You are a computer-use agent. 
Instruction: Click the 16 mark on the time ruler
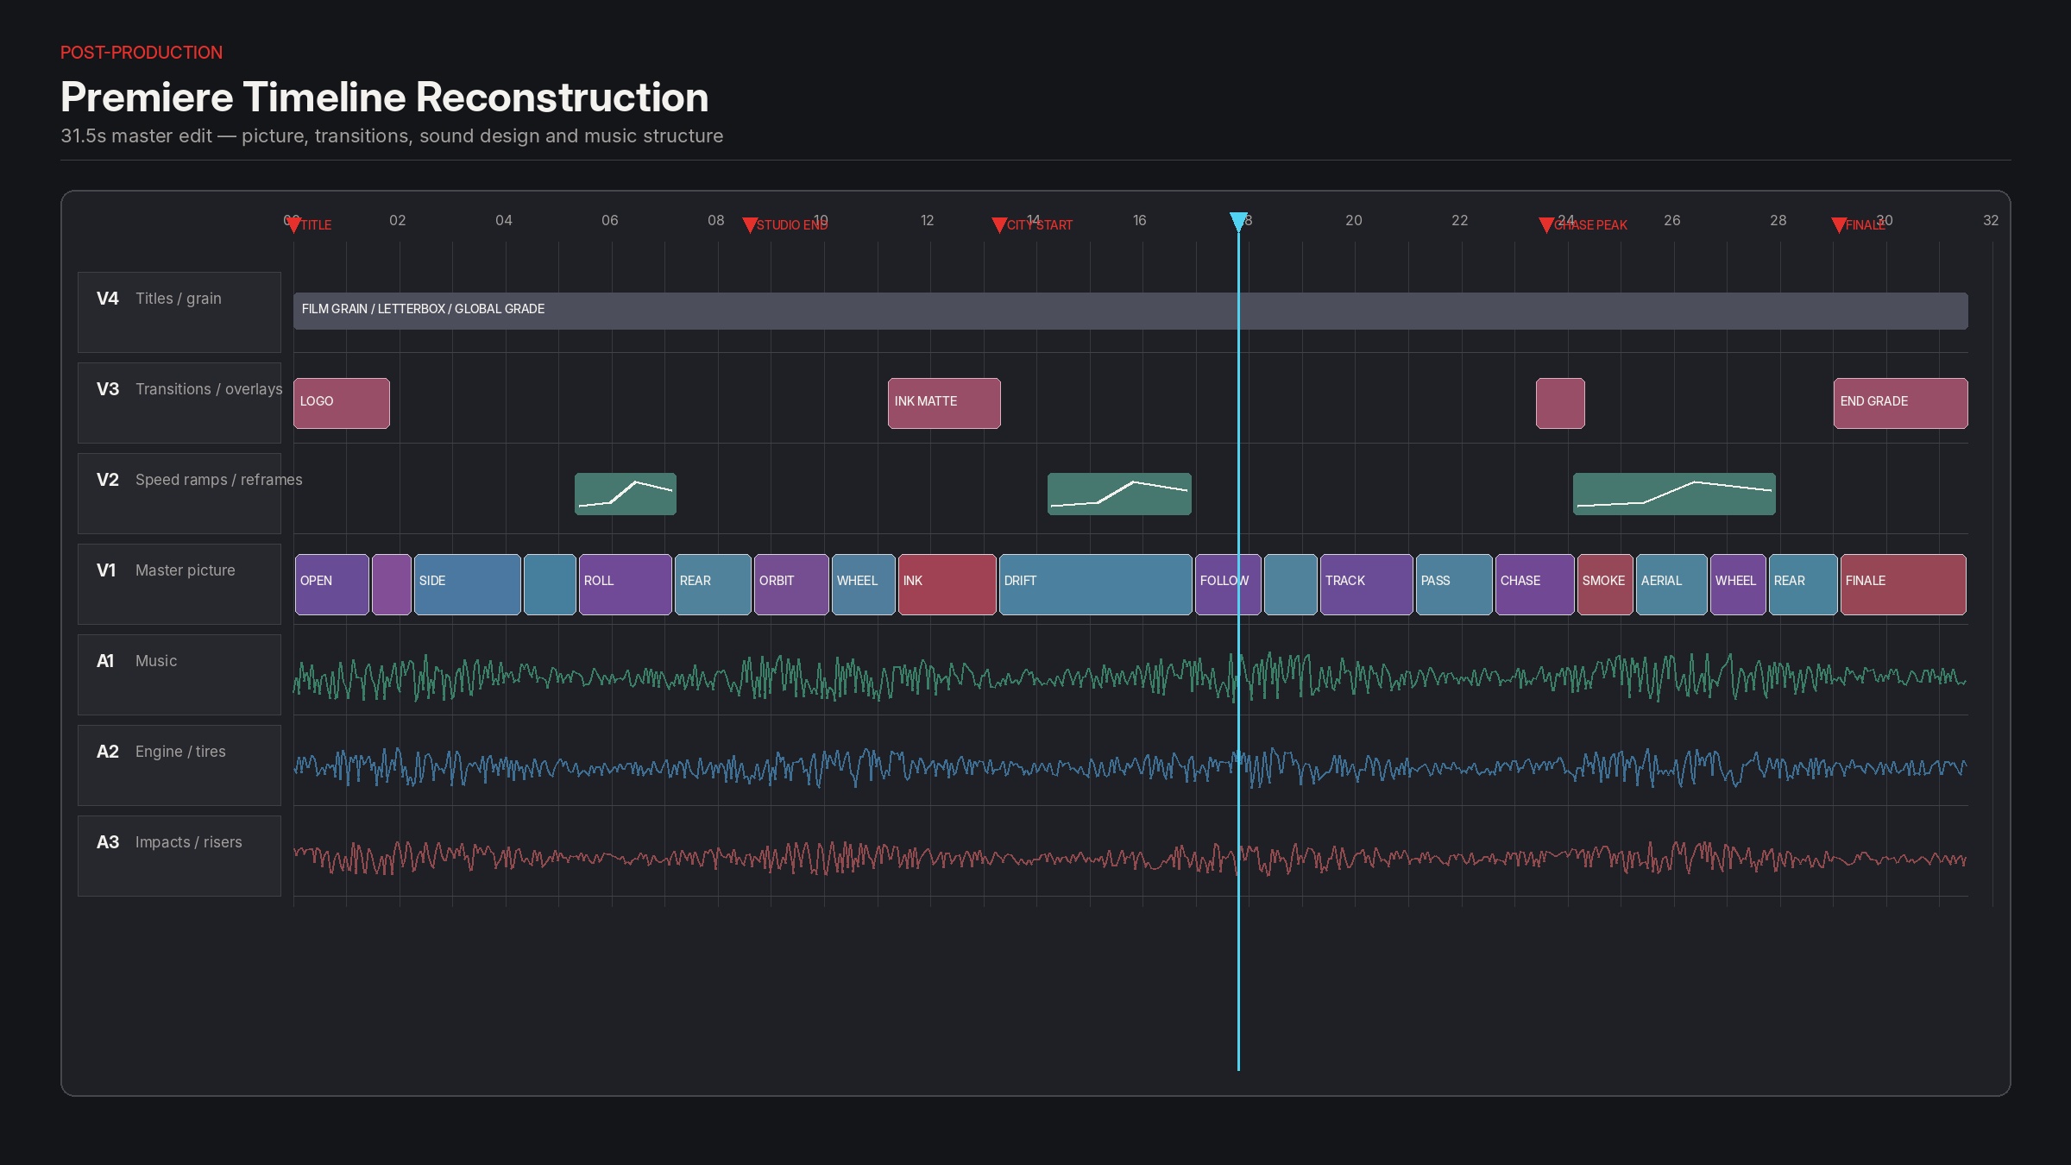click(1140, 220)
